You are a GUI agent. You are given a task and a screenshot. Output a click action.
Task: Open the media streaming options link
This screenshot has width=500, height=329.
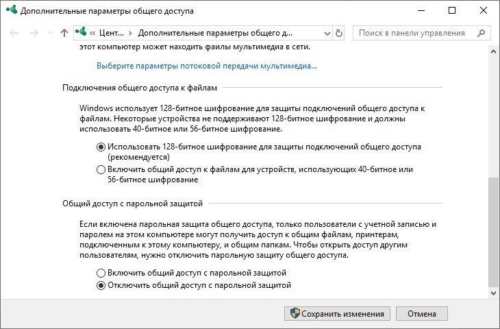(x=207, y=66)
